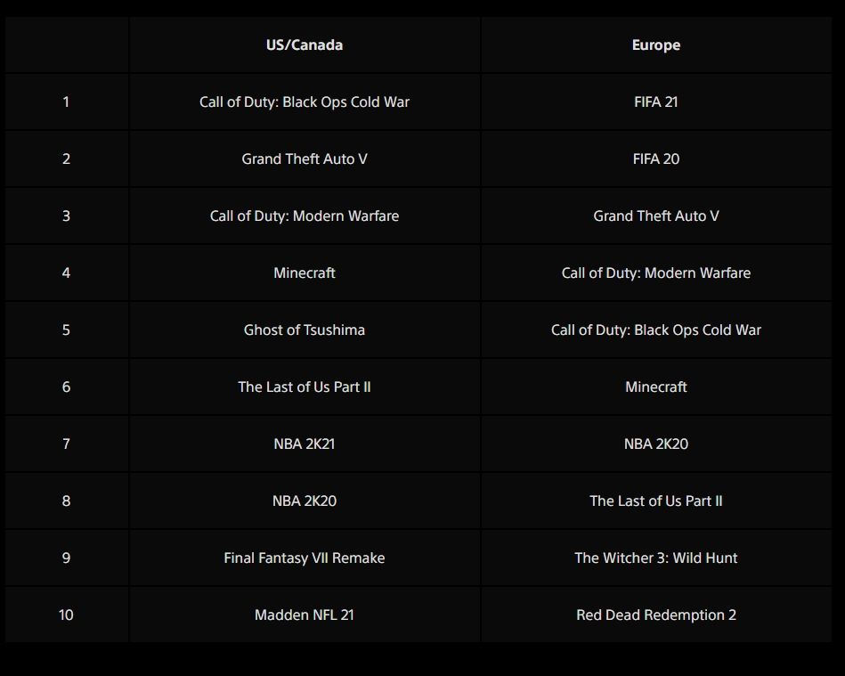Click Final Fantasy VII Remake entry
The height and width of the screenshot is (676, 845).
304,558
